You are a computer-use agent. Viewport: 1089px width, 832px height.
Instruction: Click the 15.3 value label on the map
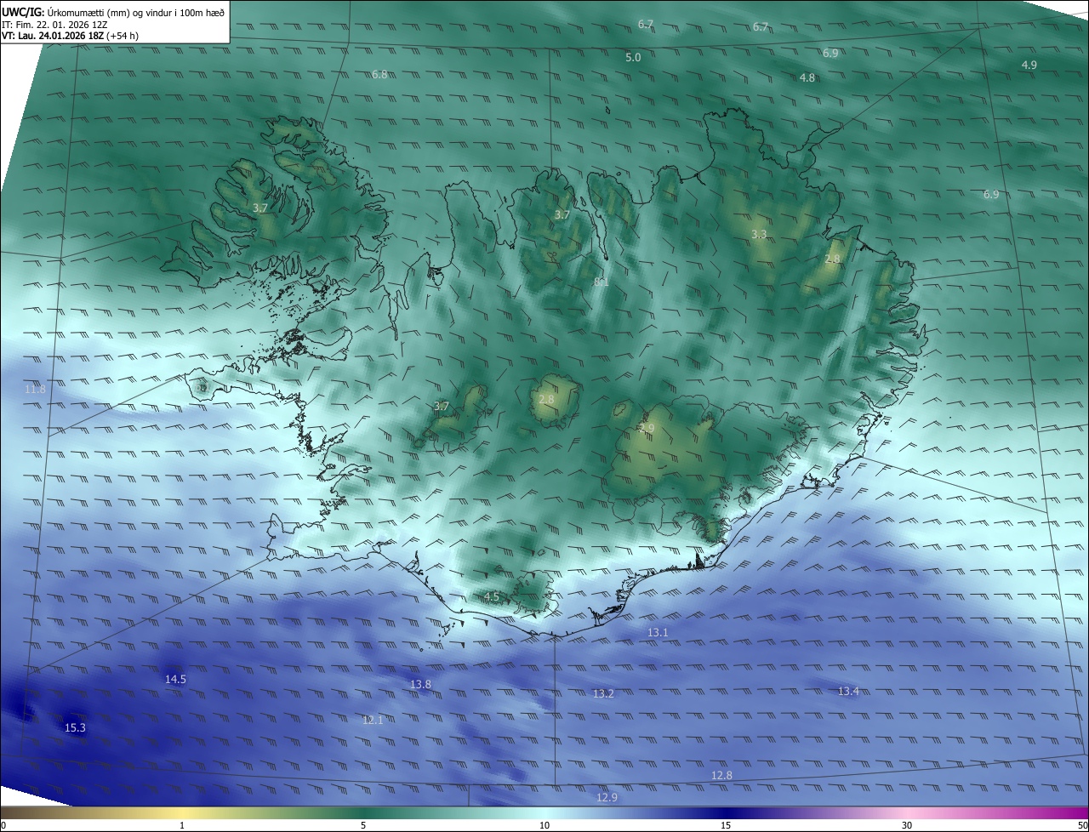coord(75,728)
